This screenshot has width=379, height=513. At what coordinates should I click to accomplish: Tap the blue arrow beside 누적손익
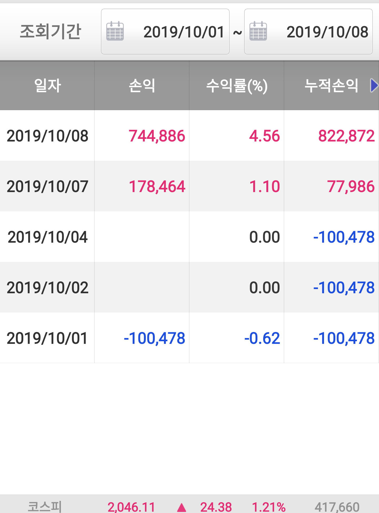click(374, 85)
